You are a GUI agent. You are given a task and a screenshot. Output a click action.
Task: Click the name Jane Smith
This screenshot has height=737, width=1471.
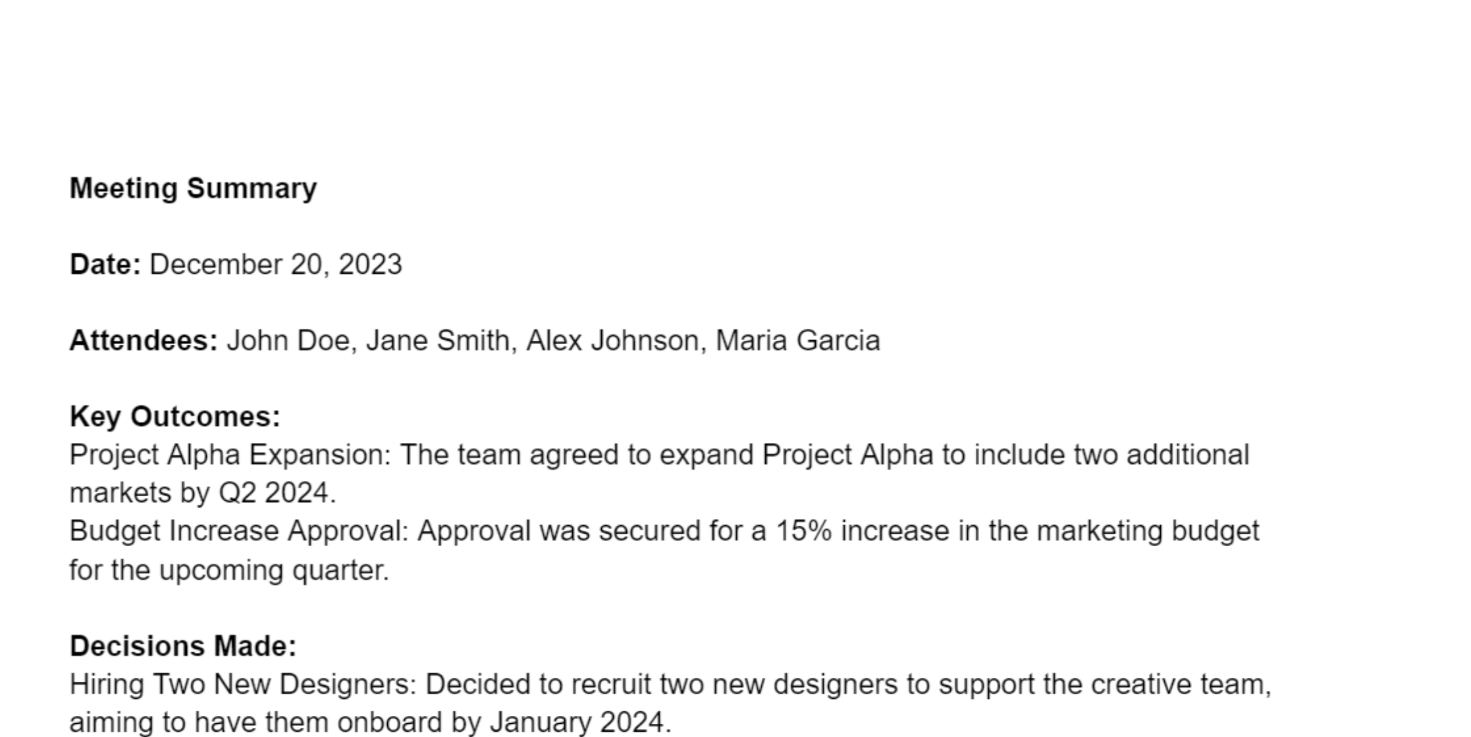tap(437, 341)
